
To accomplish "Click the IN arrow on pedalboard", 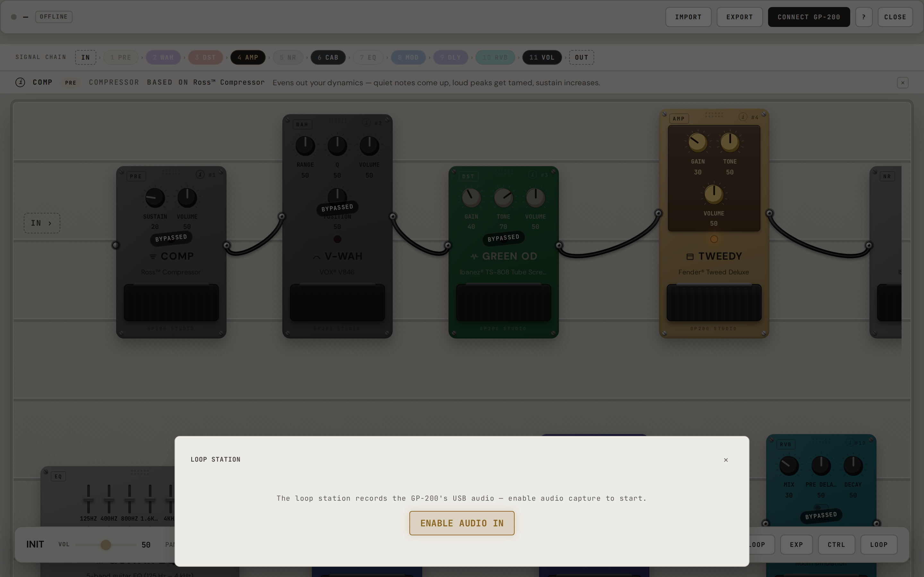I will point(42,223).
